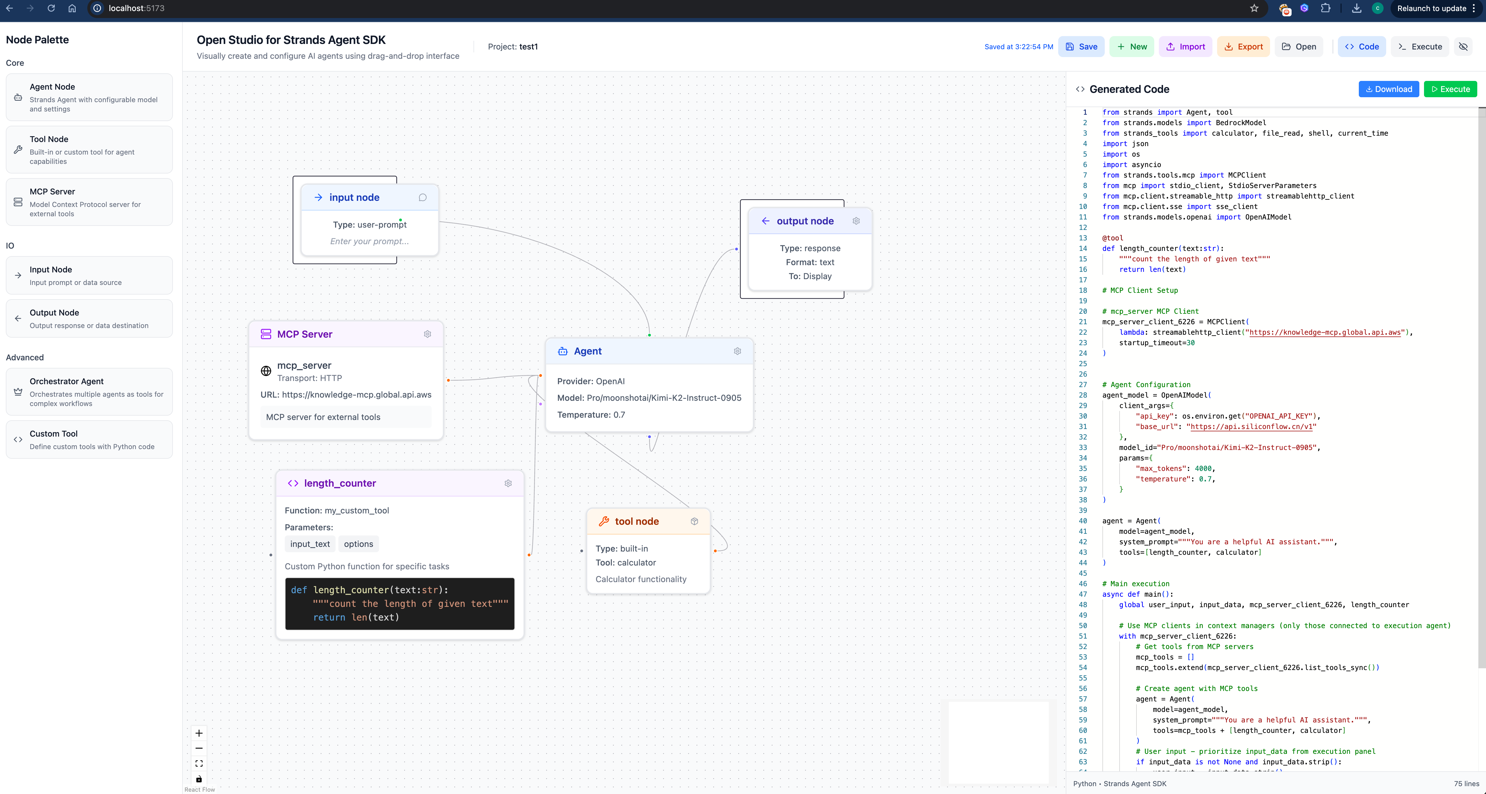Open the length_counter node settings gear
1486x794 pixels.
pos(508,483)
